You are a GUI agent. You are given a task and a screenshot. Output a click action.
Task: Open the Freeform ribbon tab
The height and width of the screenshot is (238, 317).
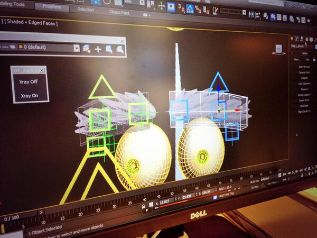pyautogui.click(x=52, y=7)
